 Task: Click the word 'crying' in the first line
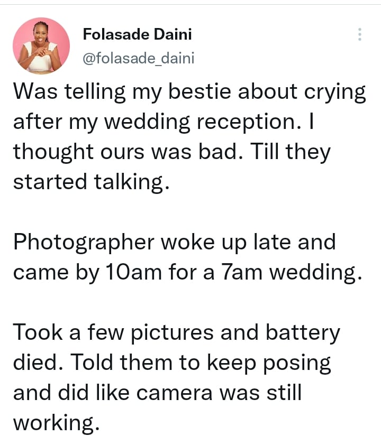pyautogui.click(x=335, y=92)
